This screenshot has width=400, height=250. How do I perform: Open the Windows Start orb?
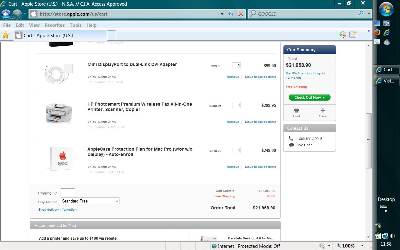pyautogui.click(x=386, y=9)
